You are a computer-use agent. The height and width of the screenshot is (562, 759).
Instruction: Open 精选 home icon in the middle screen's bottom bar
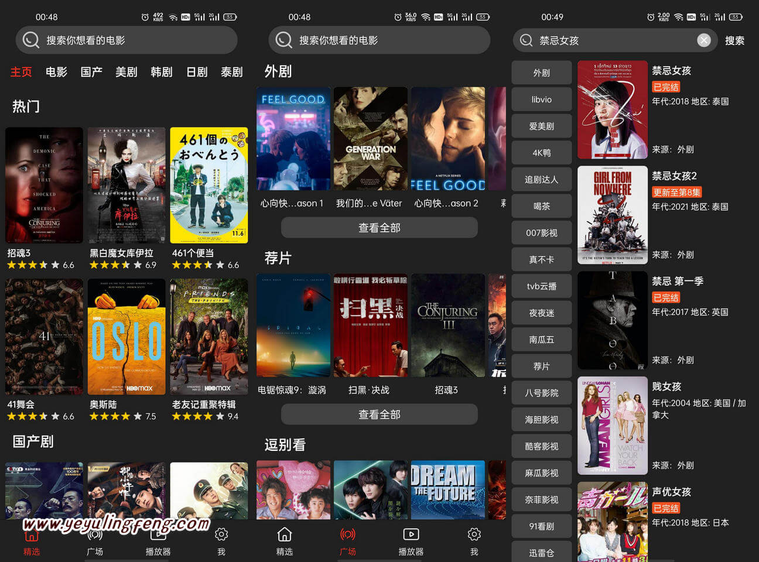[285, 534]
